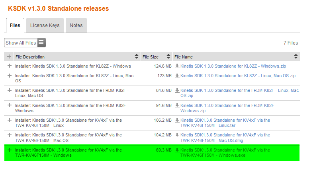321x179 pixels.
Task: Select the 123 MB file size cell
Action: click(x=164, y=76)
